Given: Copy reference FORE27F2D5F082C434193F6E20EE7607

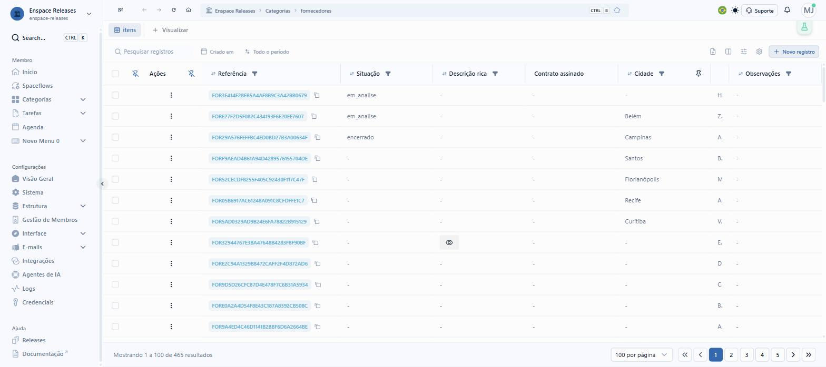Looking at the screenshot, I should [x=313, y=116].
